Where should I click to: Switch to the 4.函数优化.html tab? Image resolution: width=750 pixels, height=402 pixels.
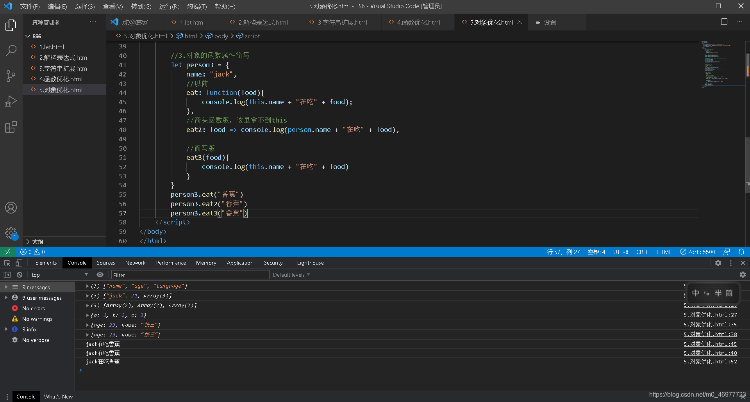(x=418, y=22)
